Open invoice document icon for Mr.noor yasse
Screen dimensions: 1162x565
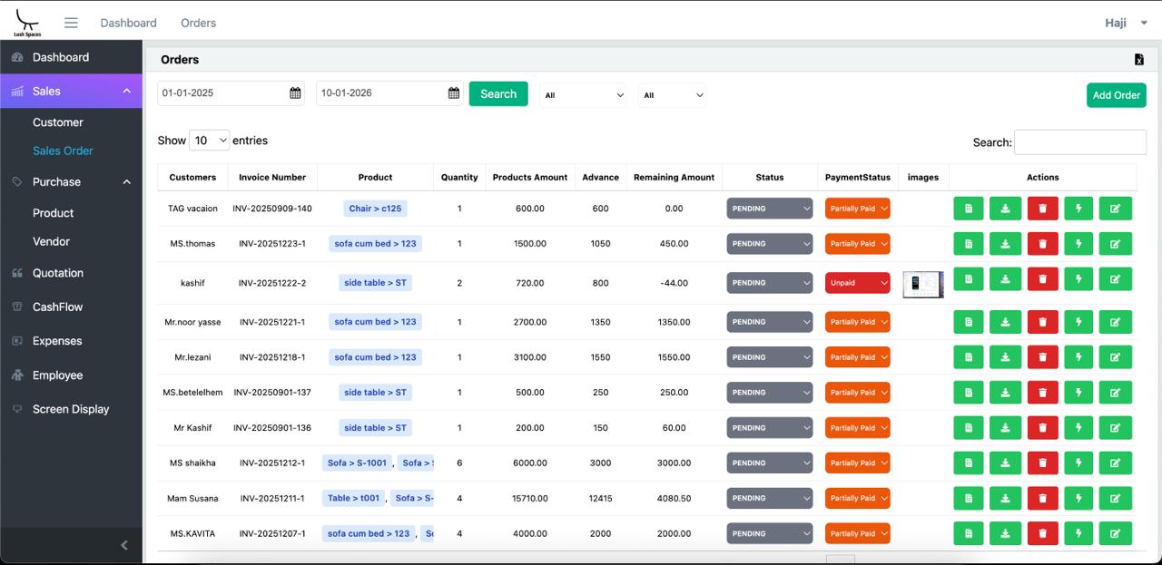point(969,322)
